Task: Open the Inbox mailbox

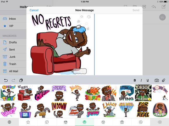Action: [13, 19]
